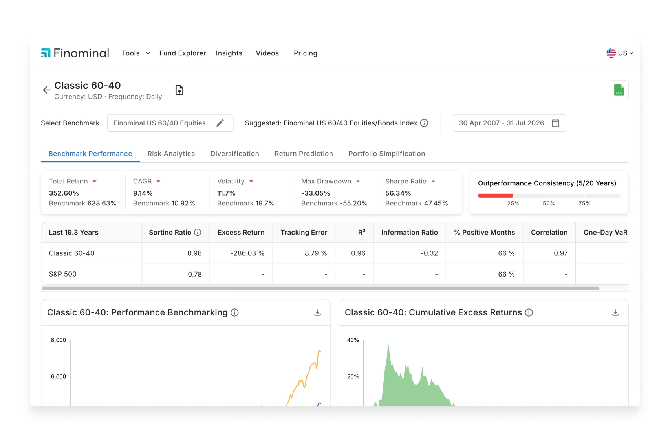The width and height of the screenshot is (670, 442).
Task: Click the Max Drawdown green up arrow
Action: tap(358, 181)
